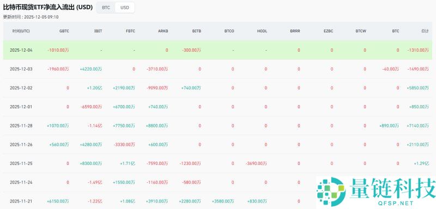Click the BRRR column header

click(295, 31)
